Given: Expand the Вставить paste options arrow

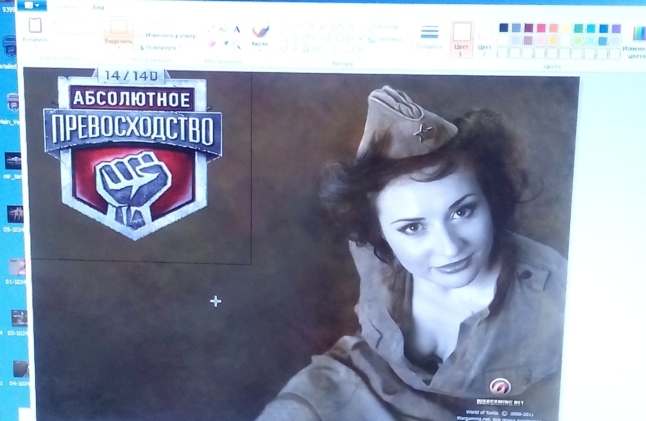Looking at the screenshot, I should click(x=35, y=46).
